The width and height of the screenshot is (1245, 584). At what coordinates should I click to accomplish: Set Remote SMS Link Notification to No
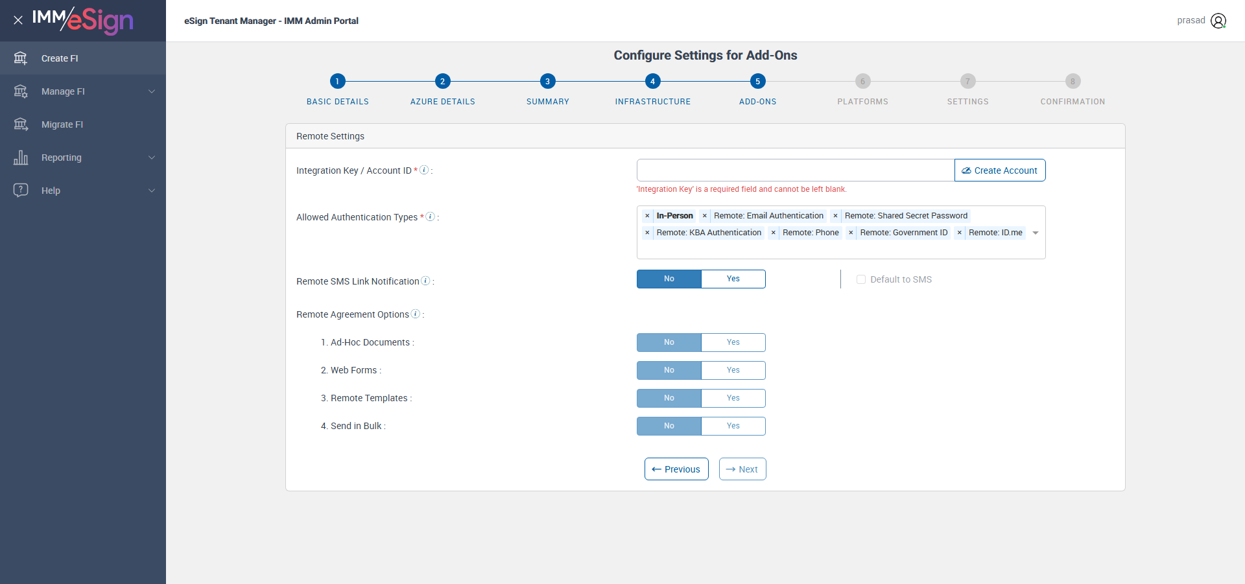pyautogui.click(x=669, y=279)
